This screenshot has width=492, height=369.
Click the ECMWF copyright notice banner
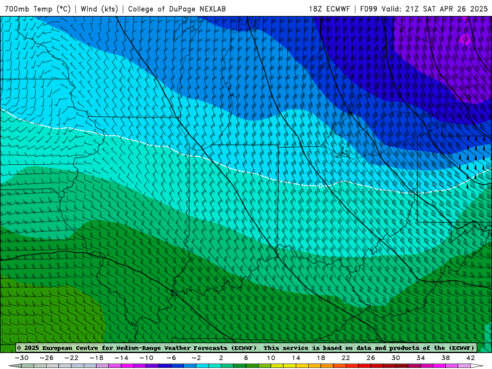pos(246,347)
